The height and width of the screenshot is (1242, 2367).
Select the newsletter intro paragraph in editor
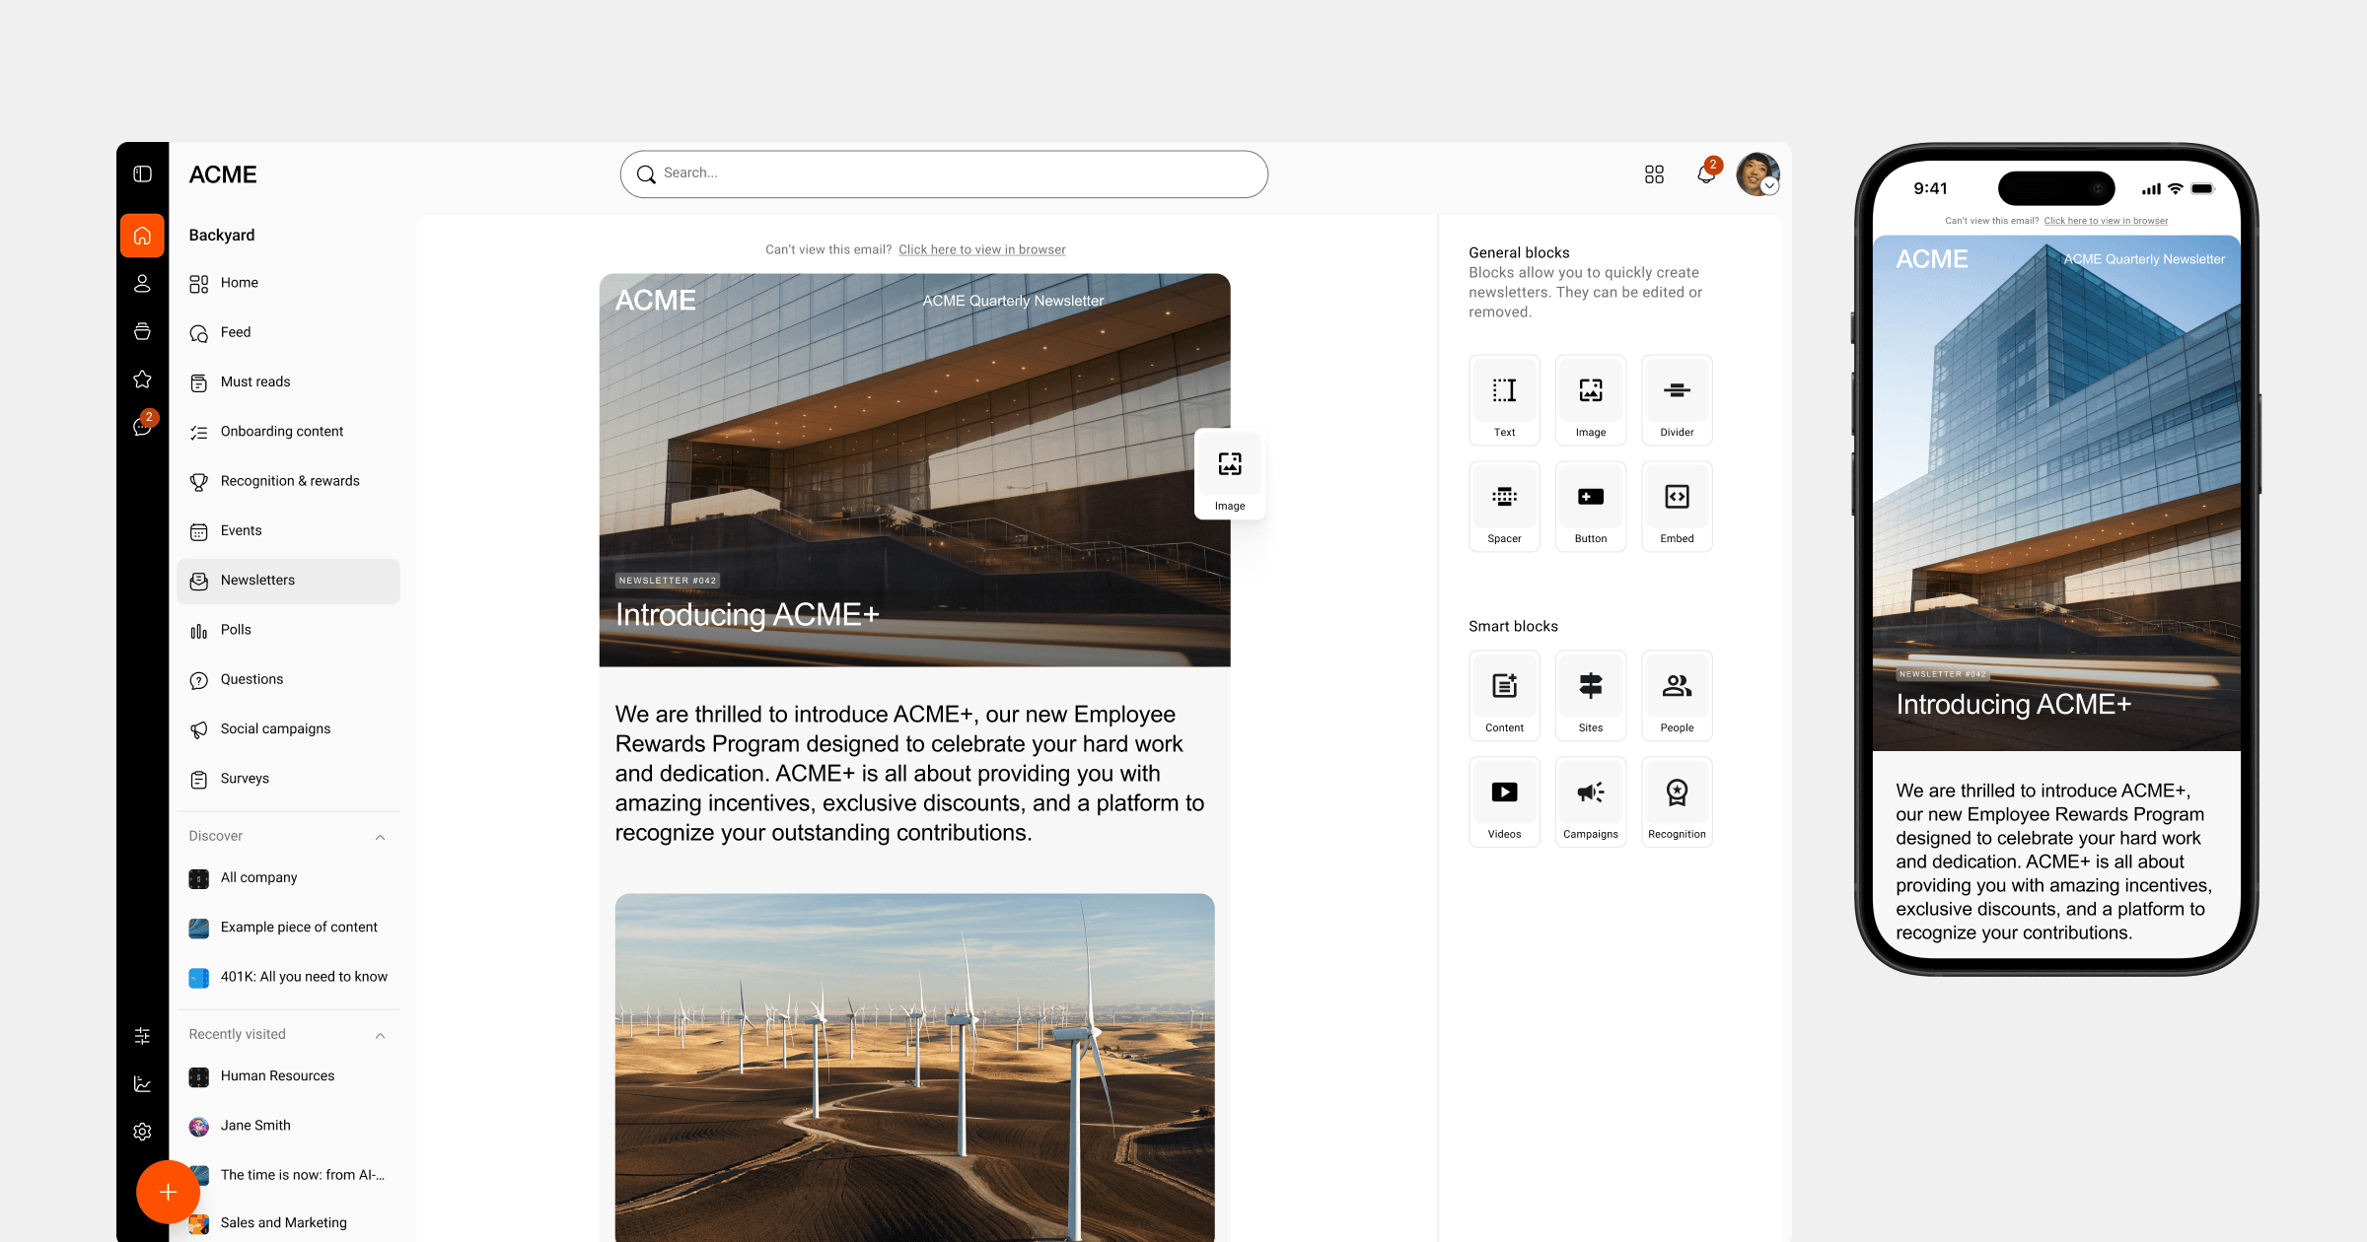coord(910,774)
